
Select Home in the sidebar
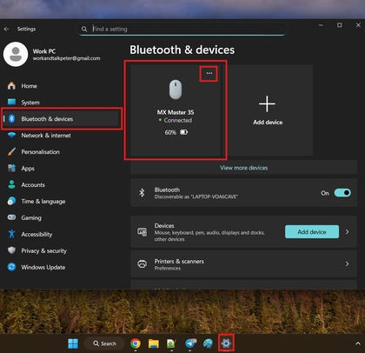click(61, 86)
